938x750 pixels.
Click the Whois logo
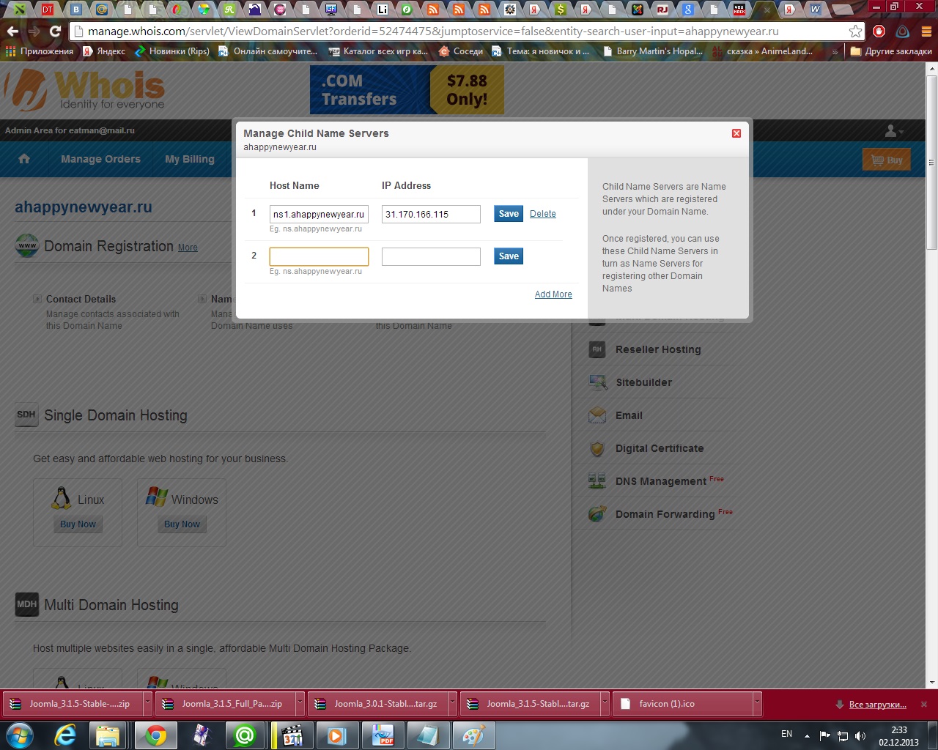85,89
